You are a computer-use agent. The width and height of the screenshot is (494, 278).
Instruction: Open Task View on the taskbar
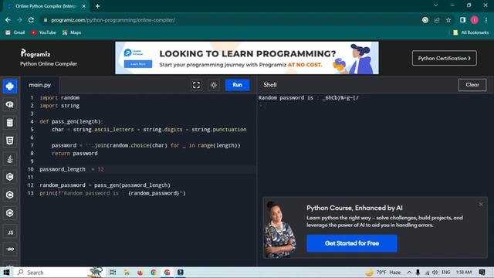(x=113, y=272)
